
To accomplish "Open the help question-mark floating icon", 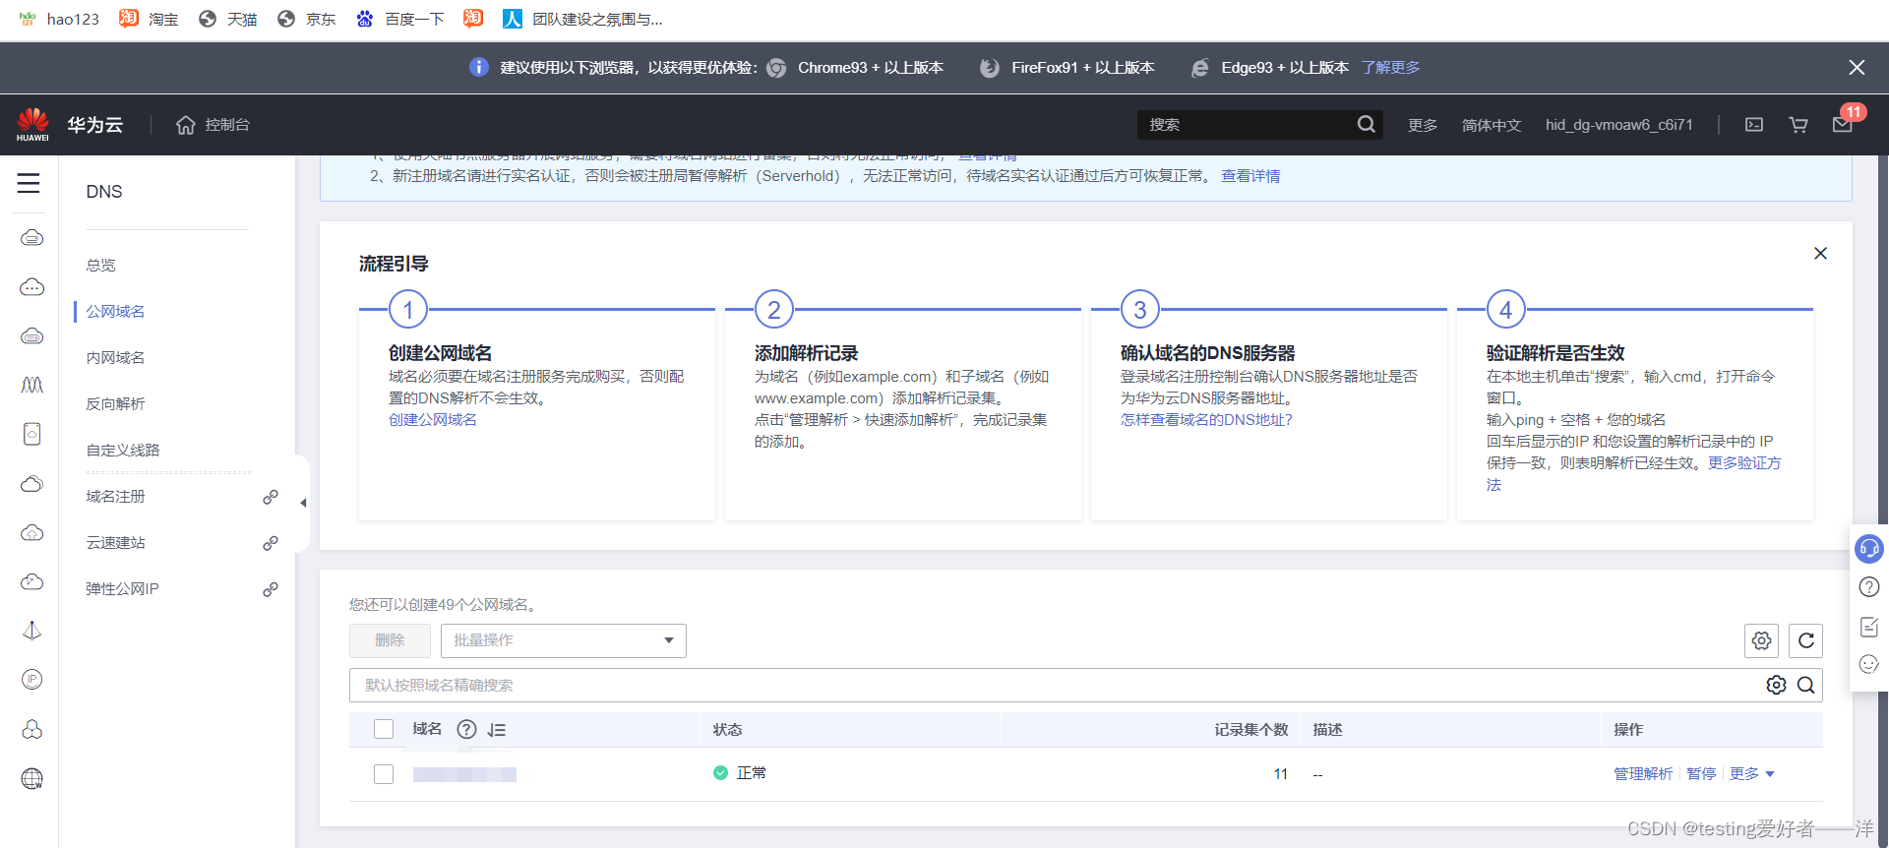I will [x=1869, y=587].
